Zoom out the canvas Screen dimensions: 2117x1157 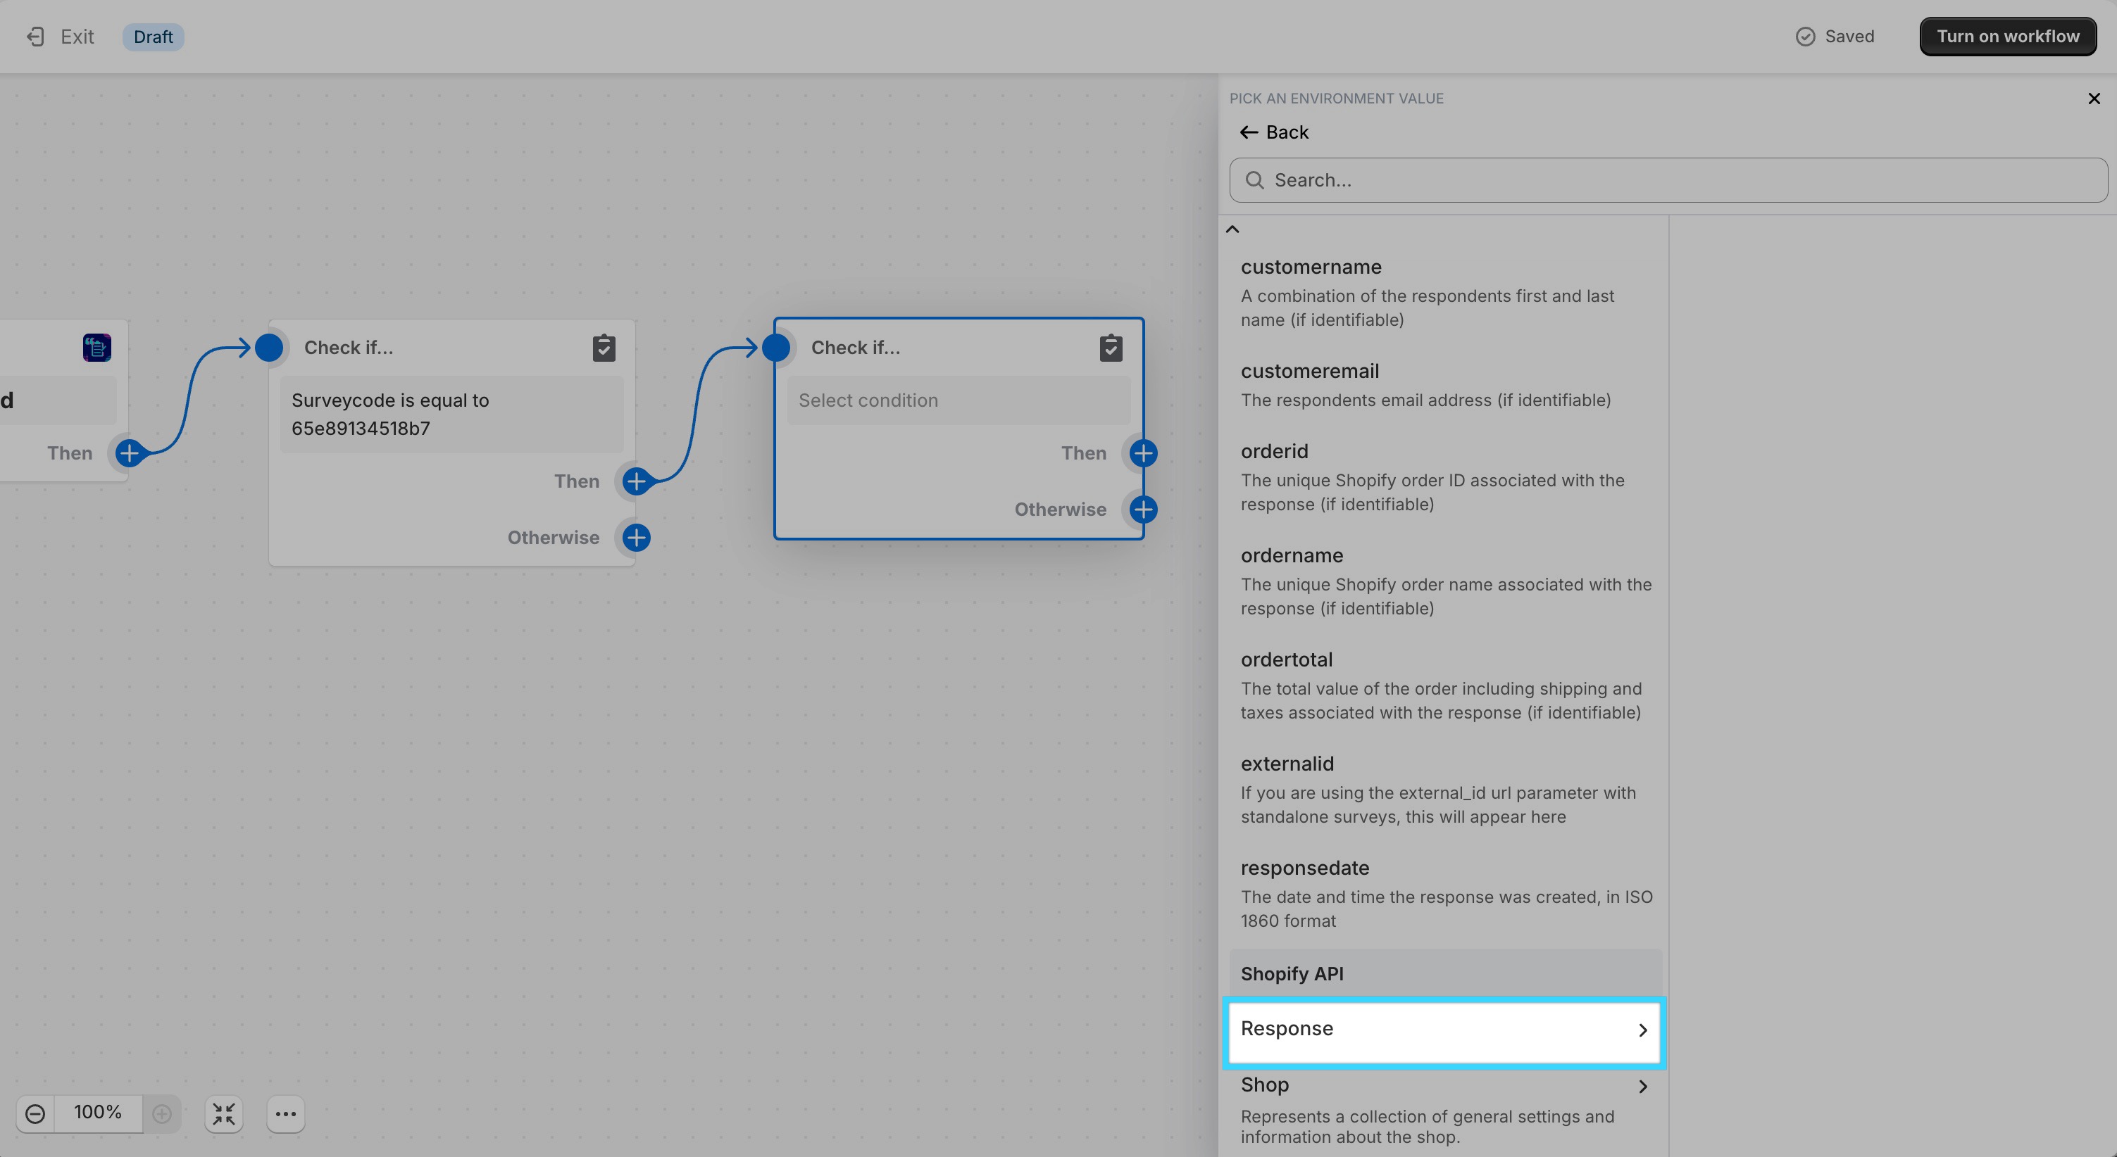[35, 1114]
